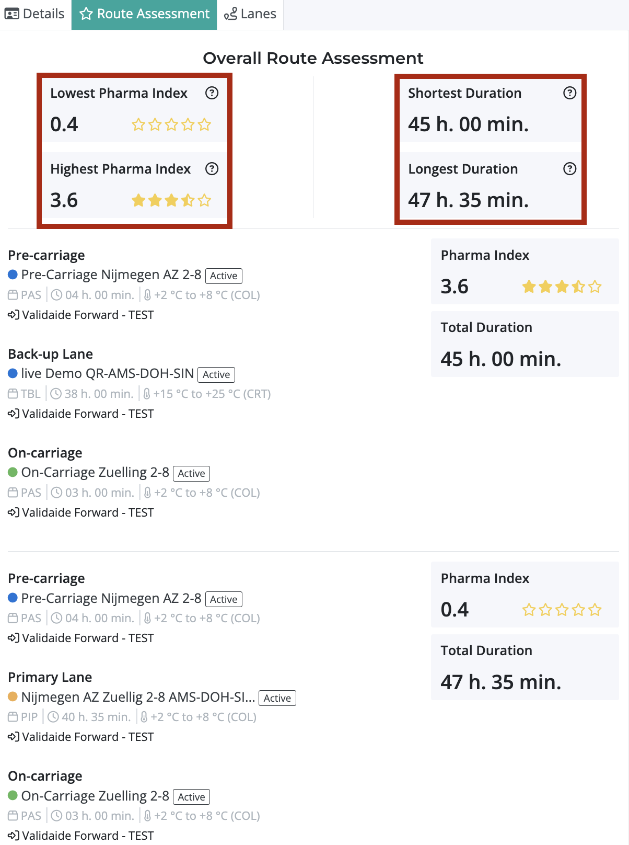Click clock icon next to 38 h. 00 min.
Viewport: 629px width, 845px height.
tap(56, 394)
